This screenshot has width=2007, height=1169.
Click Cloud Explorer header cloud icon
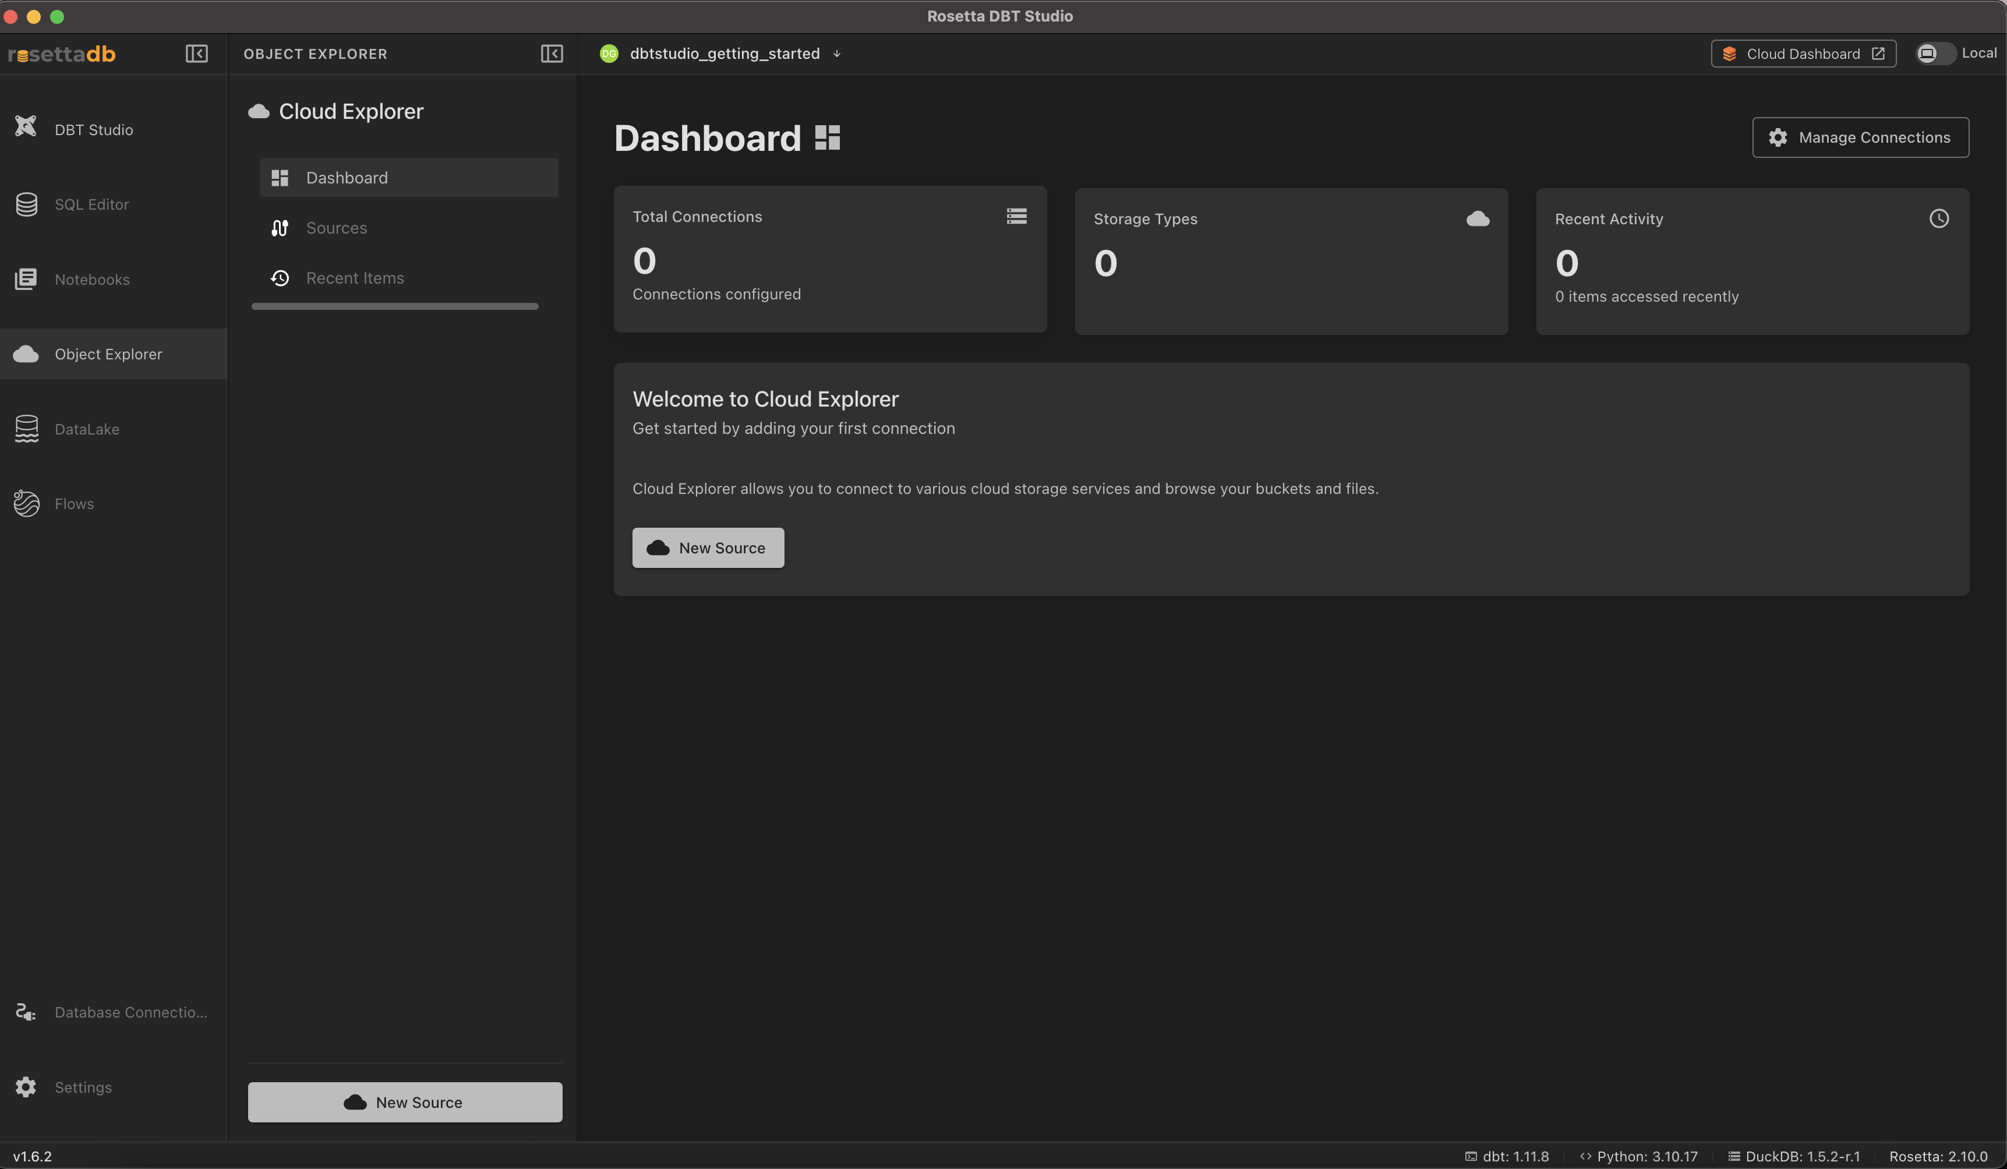[x=259, y=111]
